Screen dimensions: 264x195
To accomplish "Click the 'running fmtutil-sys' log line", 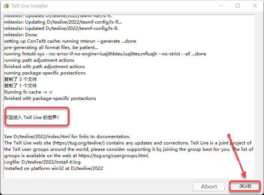I will point(105,54).
